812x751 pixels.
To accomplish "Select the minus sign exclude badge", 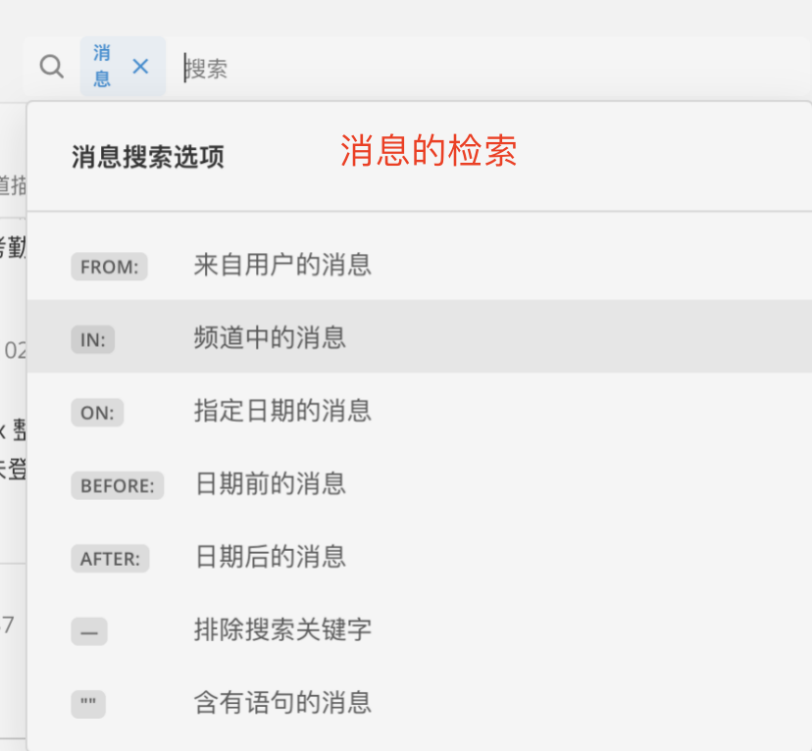I will click(89, 631).
